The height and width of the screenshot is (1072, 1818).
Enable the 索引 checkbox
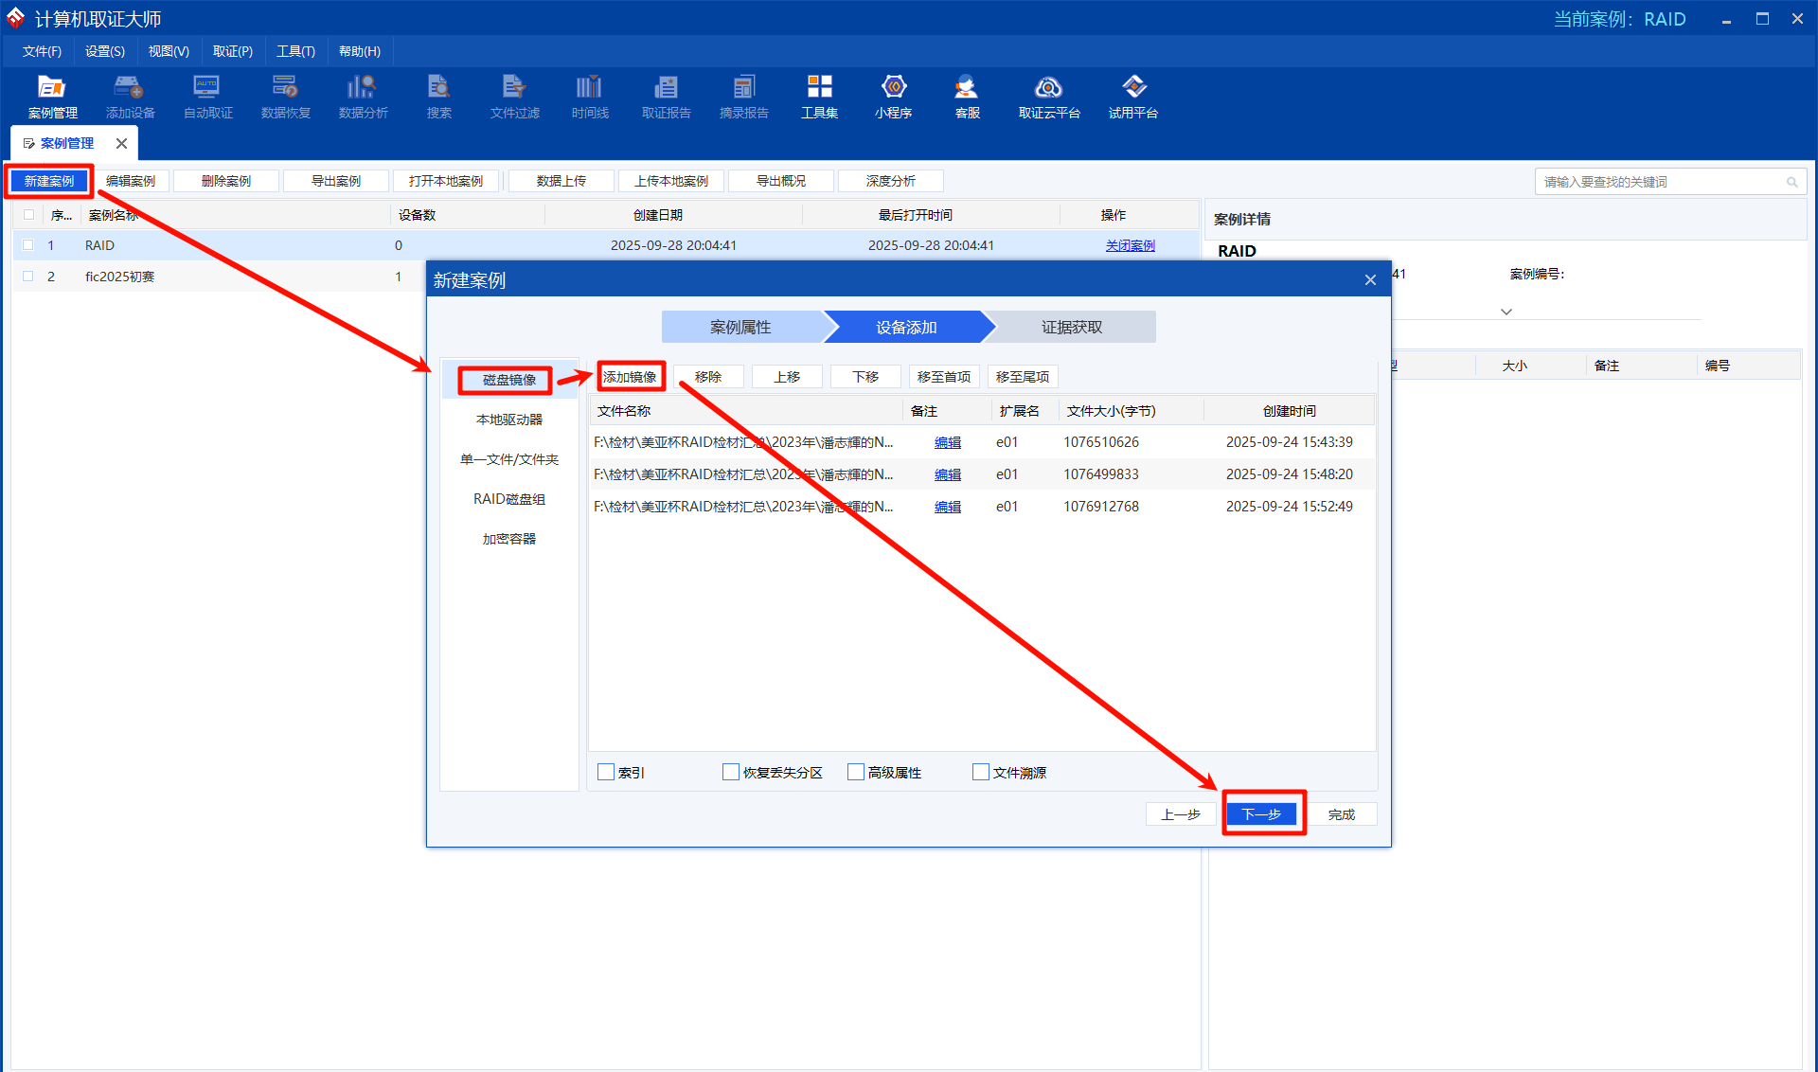(x=606, y=772)
